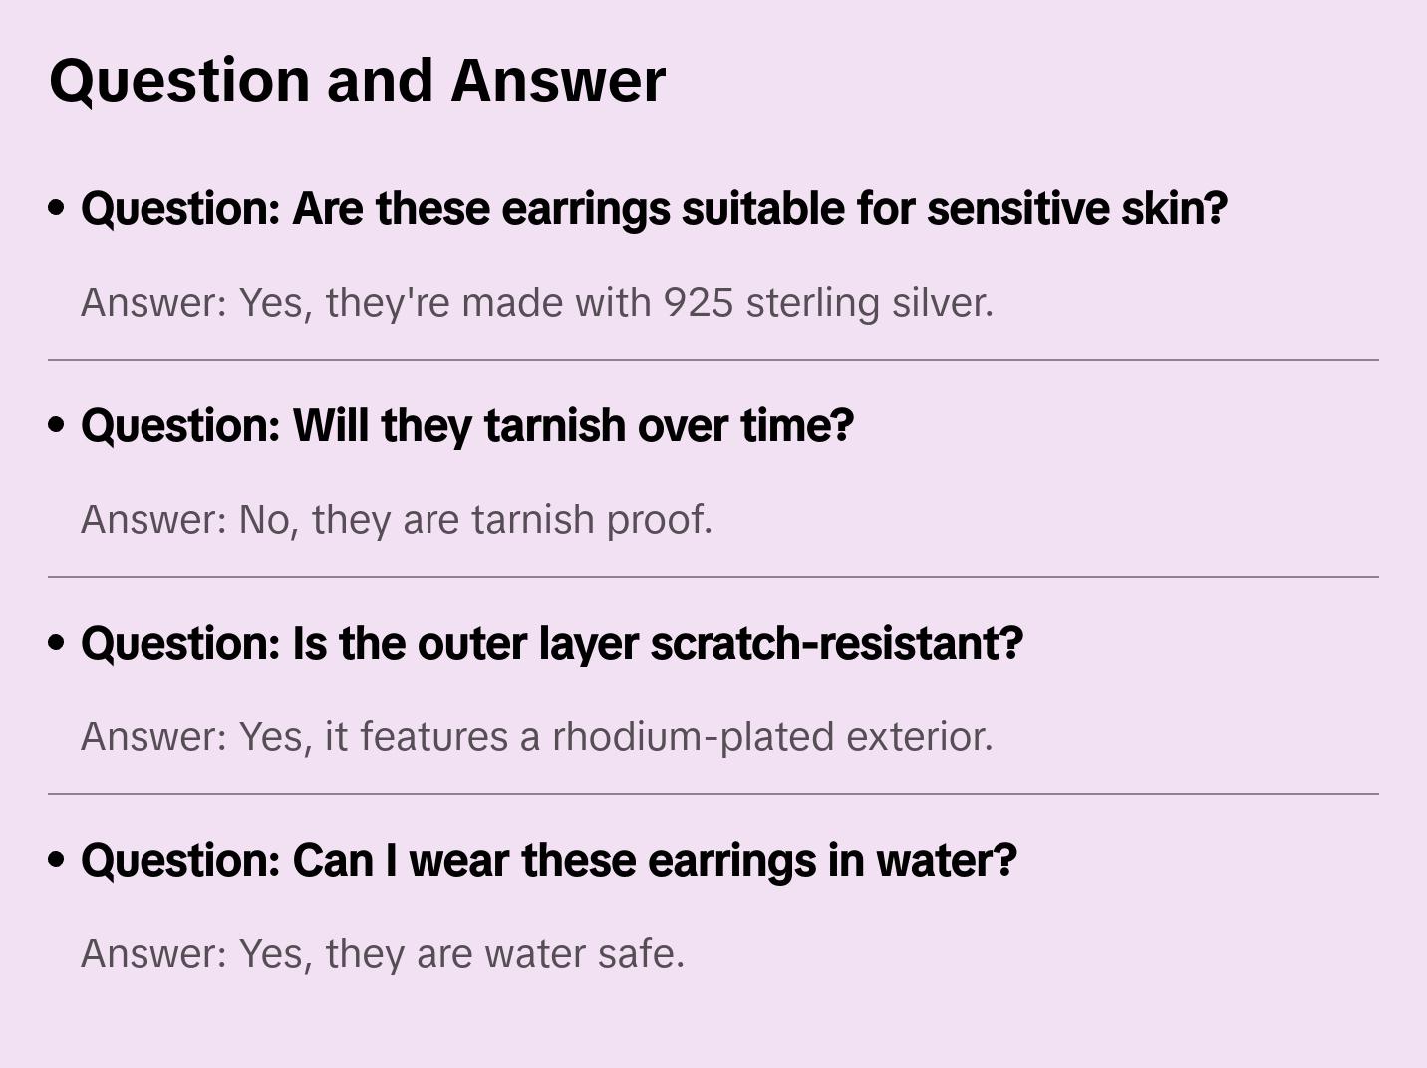
Task: Select the scratch-resistant outer layer question
Action: tap(552, 644)
